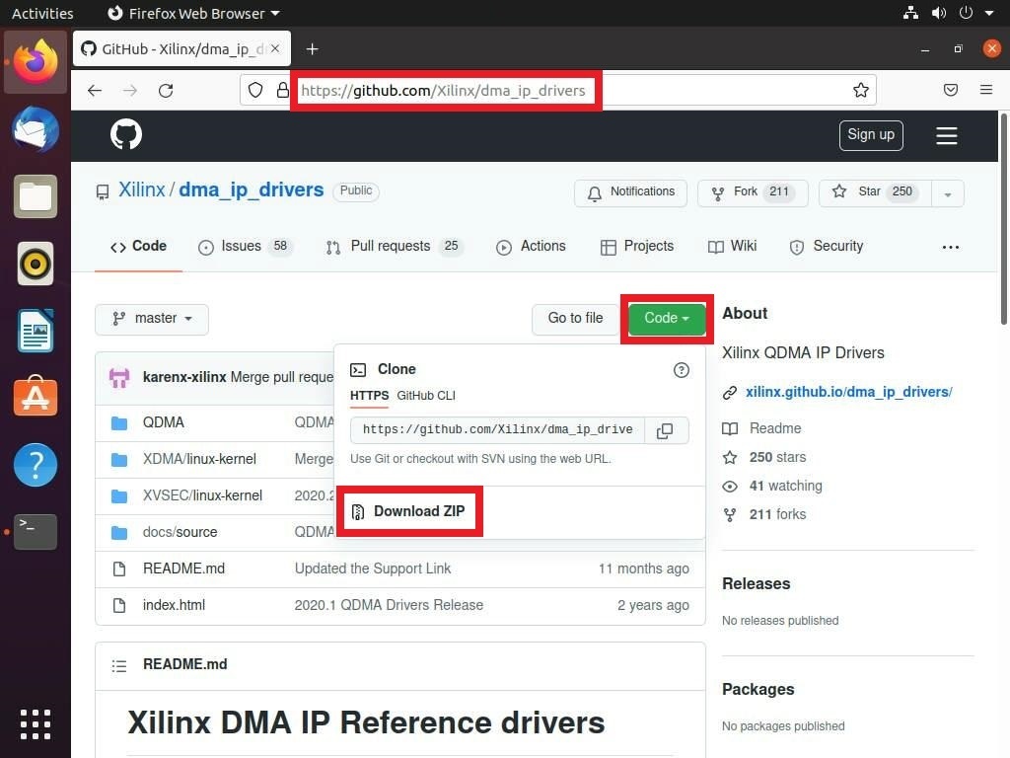Bookmark this page with star icon
Screen dimensions: 1010x758
[x=860, y=90]
